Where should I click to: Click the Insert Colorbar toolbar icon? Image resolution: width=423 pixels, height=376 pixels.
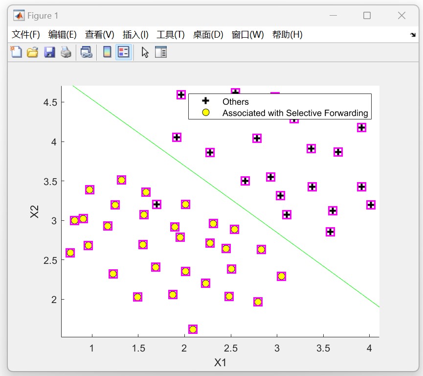[107, 52]
